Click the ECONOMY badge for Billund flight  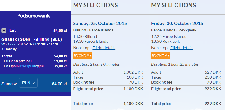click(x=83, y=55)
